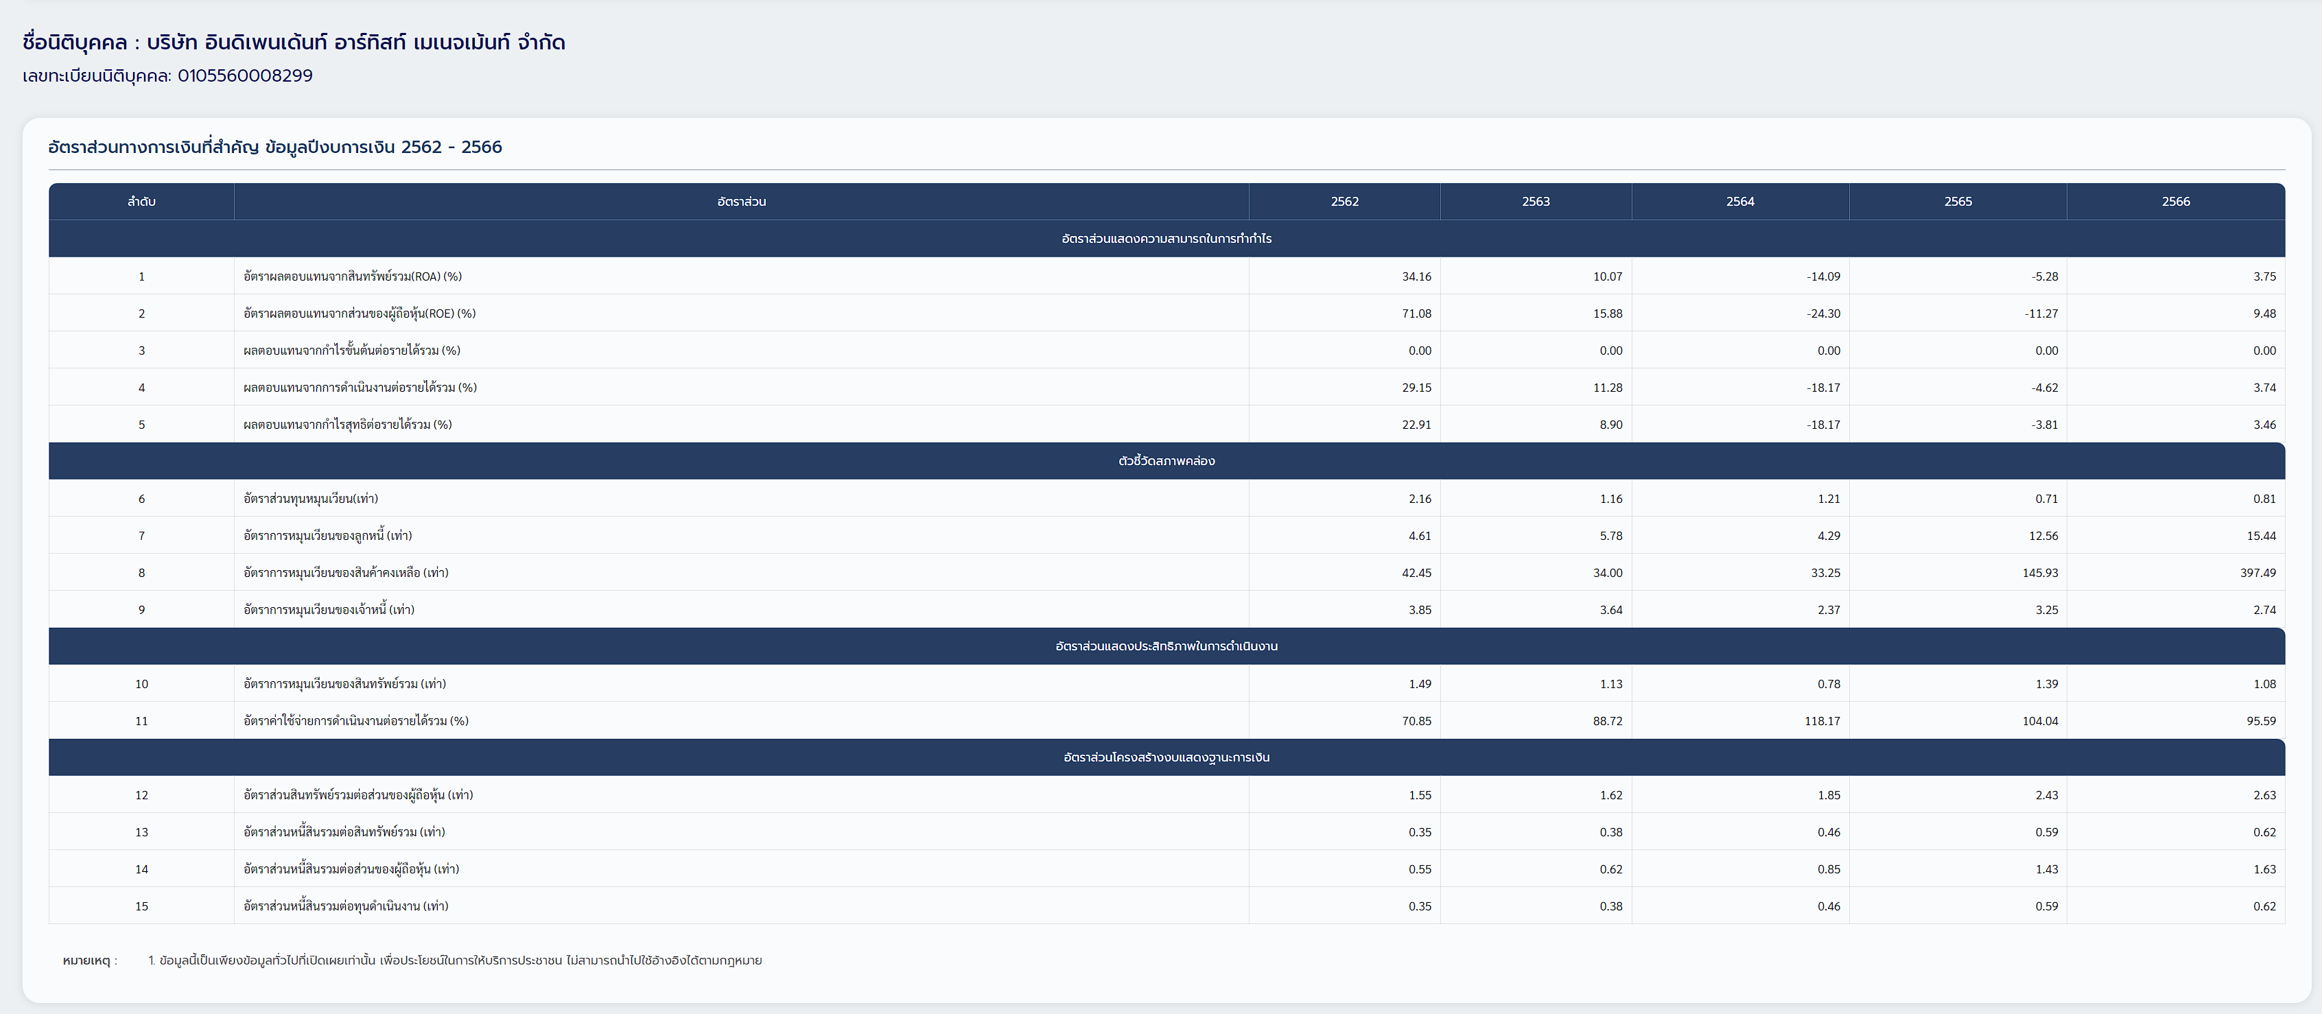This screenshot has height=1014, width=2322.
Task: Click row 4 value 29.15 for 2562
Action: pos(1416,388)
